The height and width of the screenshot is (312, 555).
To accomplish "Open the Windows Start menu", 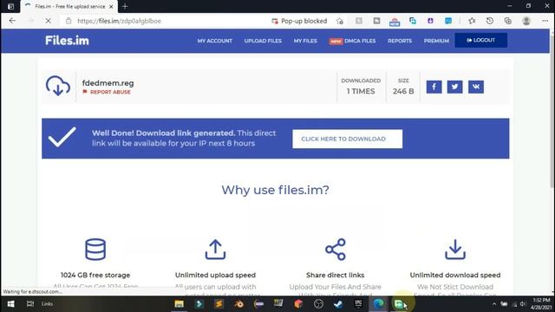I will 10,304.
